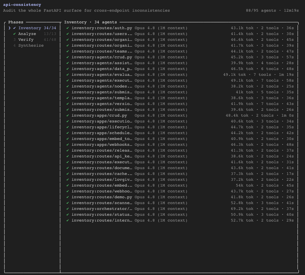The width and height of the screenshot is (305, 275).
Task: Click the checkmark for inventory:routes/docume row
Action: (68, 168)
